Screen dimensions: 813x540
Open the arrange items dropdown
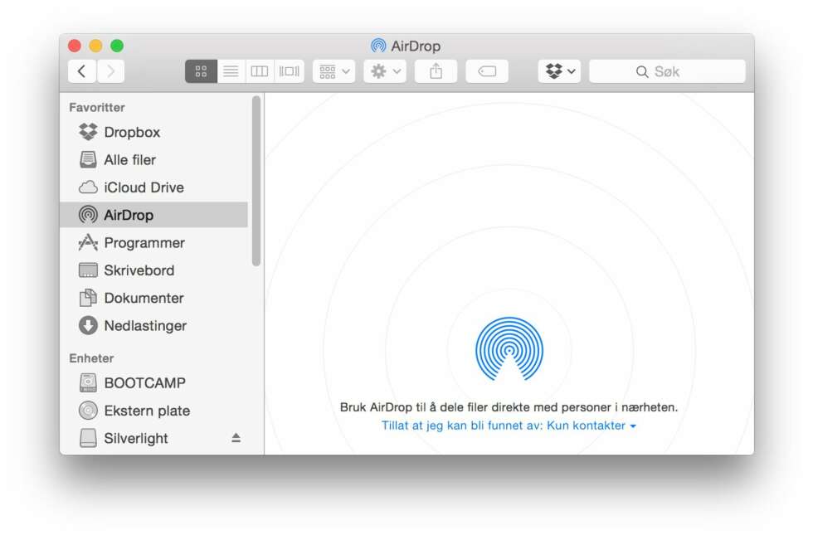tap(333, 71)
